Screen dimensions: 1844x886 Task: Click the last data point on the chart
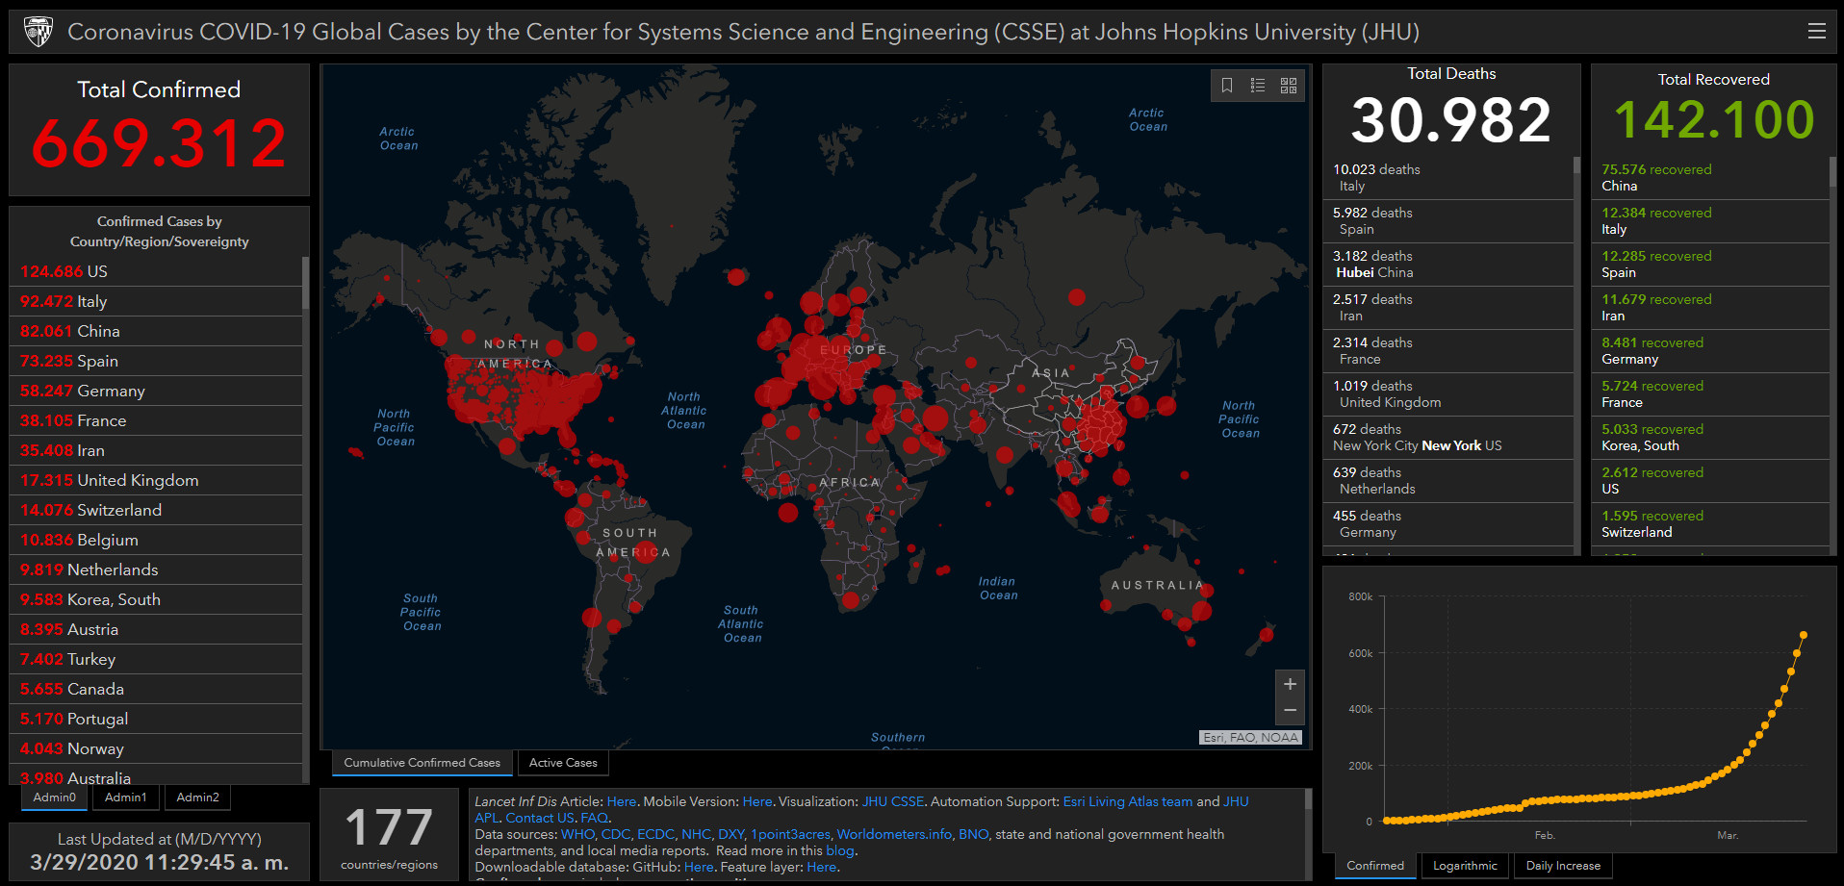coord(1803,635)
